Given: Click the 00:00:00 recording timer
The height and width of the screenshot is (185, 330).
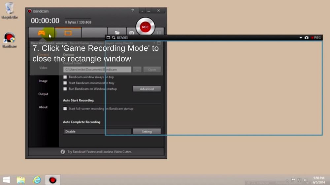Looking at the screenshot, I should (45, 21).
